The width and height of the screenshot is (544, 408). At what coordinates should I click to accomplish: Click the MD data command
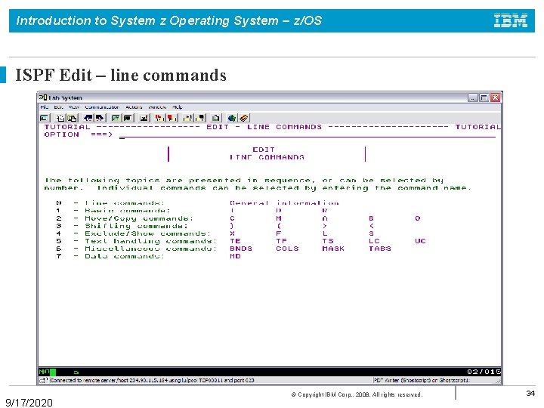pos(235,256)
